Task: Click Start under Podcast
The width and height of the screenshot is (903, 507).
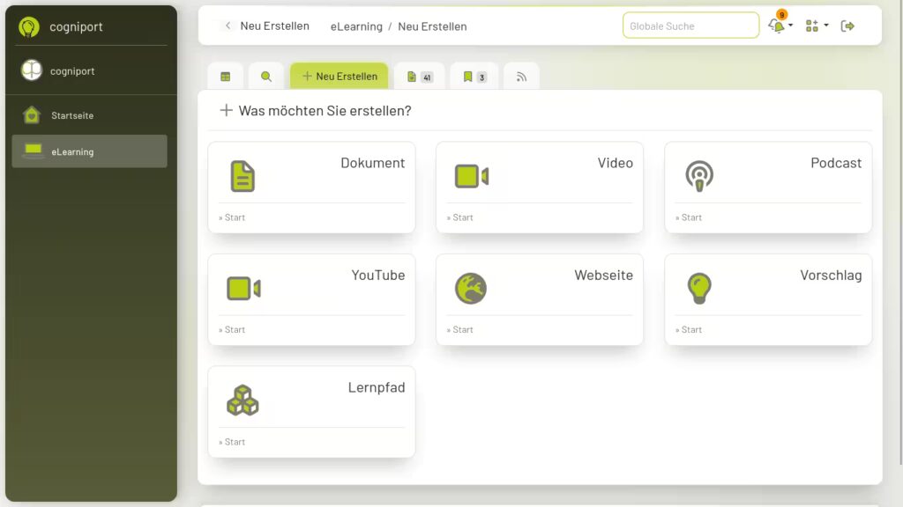Action: (x=689, y=217)
